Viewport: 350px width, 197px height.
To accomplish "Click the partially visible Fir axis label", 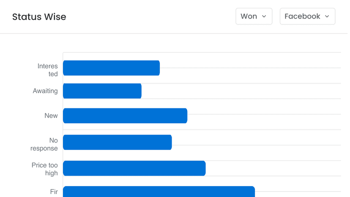I will 54,192.
